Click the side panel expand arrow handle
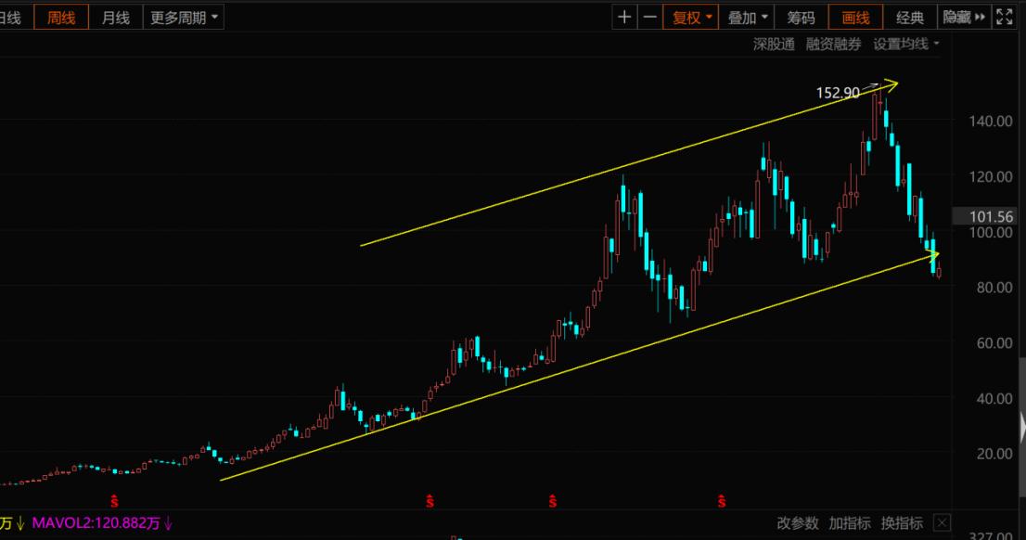This screenshot has height=540, width=1026. point(1022,428)
